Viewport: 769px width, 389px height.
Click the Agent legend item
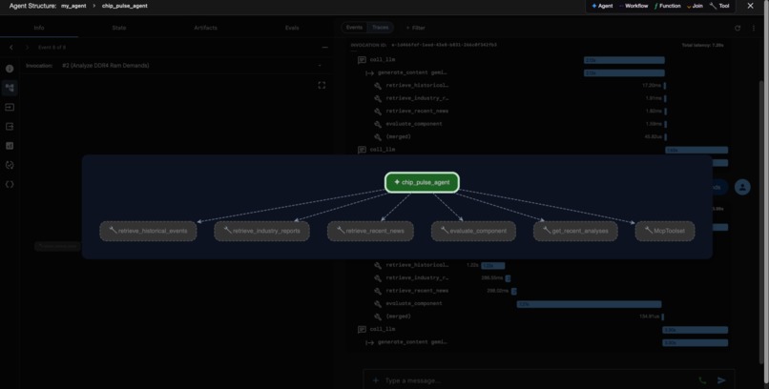point(602,6)
